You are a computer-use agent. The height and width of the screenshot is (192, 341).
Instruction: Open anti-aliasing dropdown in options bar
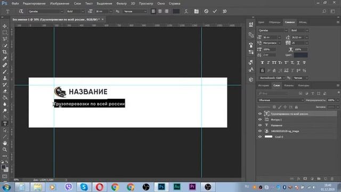click(145, 11)
